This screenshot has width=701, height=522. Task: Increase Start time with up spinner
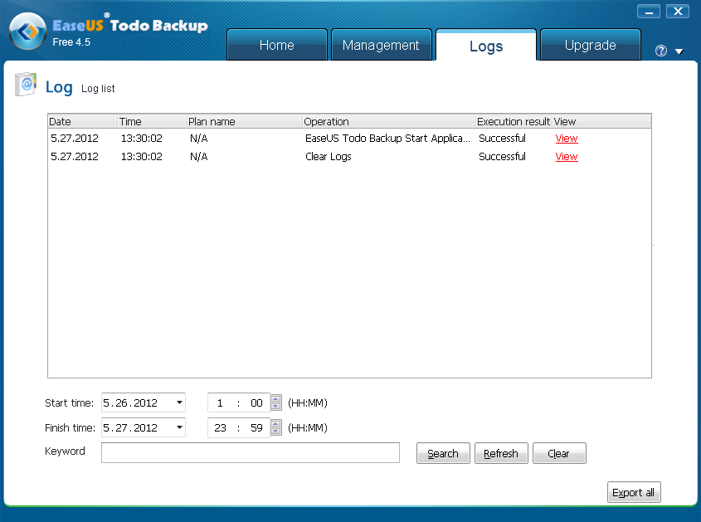click(x=276, y=398)
